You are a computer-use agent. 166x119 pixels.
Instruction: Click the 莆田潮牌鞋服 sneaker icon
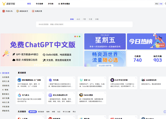pyautogui.click(x=19, y=80)
